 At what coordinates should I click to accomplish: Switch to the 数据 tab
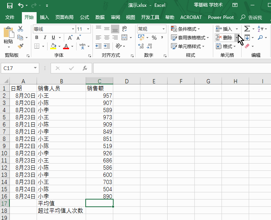click(100, 17)
